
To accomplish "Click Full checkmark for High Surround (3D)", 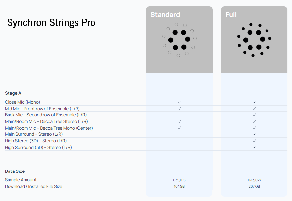I will (x=254, y=147).
